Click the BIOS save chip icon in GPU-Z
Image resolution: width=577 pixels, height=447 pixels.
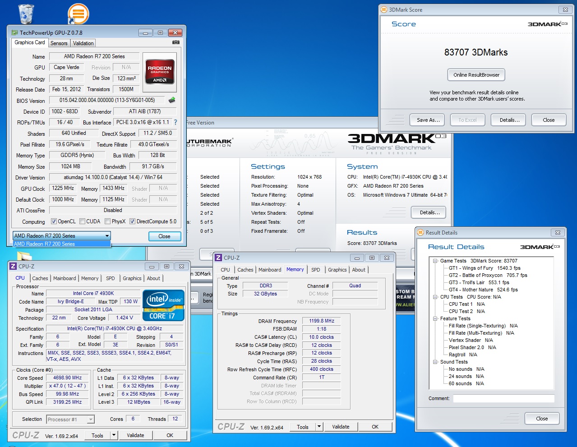[x=172, y=100]
